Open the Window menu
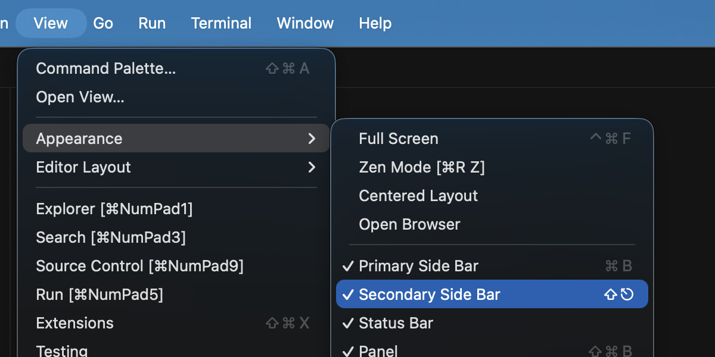Viewport: 715px width, 357px height. pyautogui.click(x=305, y=23)
